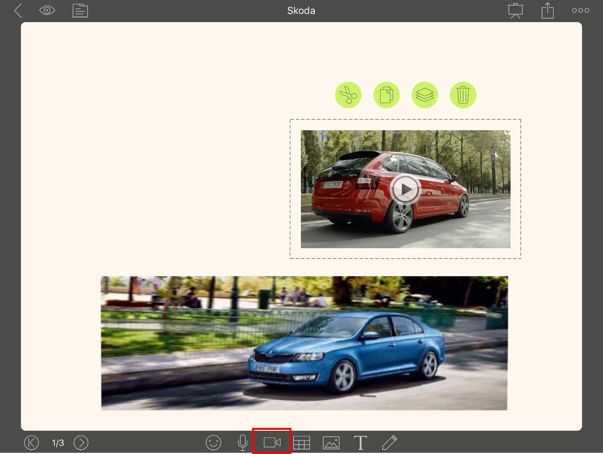
Task: Copy the selected video object
Action: tap(386, 95)
